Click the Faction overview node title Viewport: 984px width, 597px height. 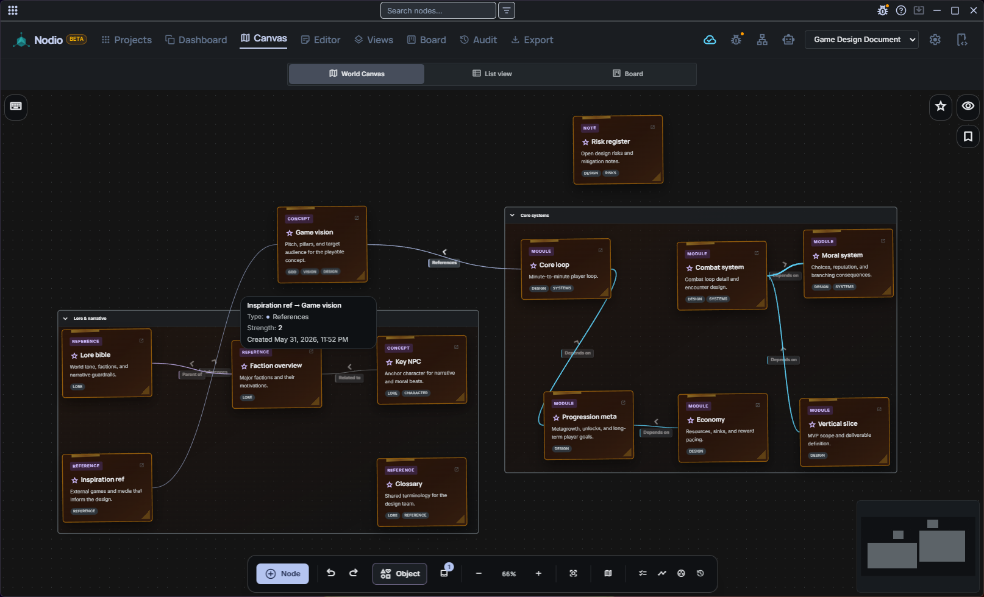(x=276, y=366)
